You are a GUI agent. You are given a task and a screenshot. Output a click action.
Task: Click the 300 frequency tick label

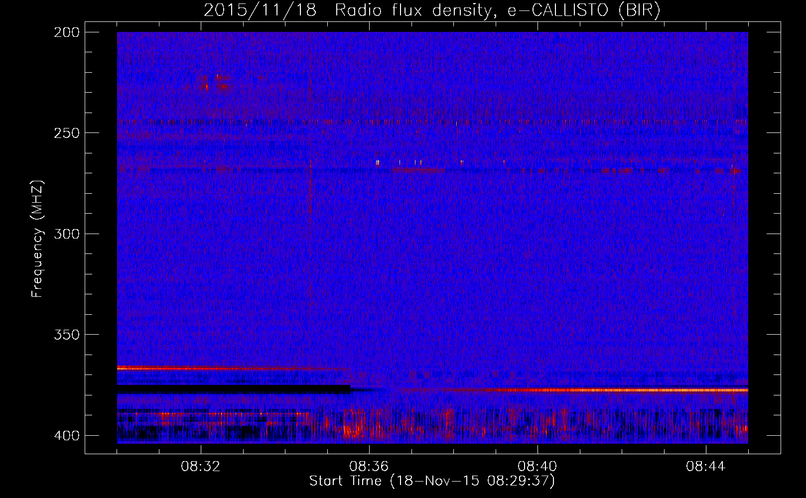click(66, 234)
